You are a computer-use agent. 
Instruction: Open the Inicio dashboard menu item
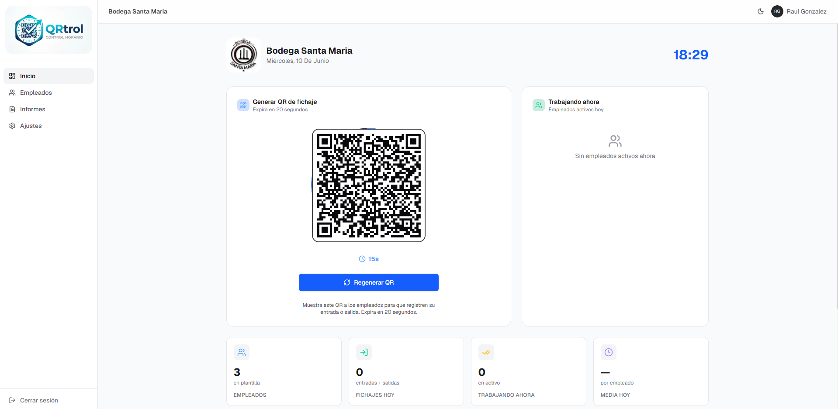pos(48,76)
